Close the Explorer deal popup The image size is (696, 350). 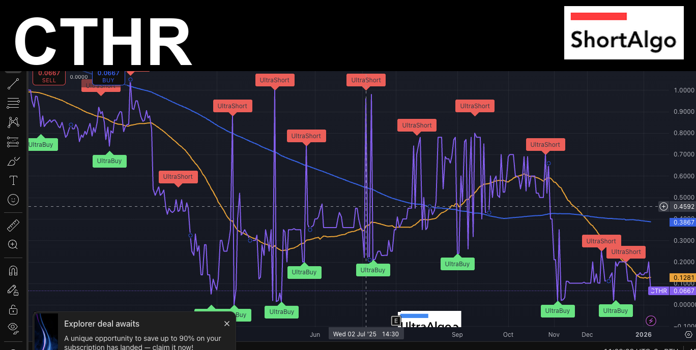pyautogui.click(x=227, y=324)
